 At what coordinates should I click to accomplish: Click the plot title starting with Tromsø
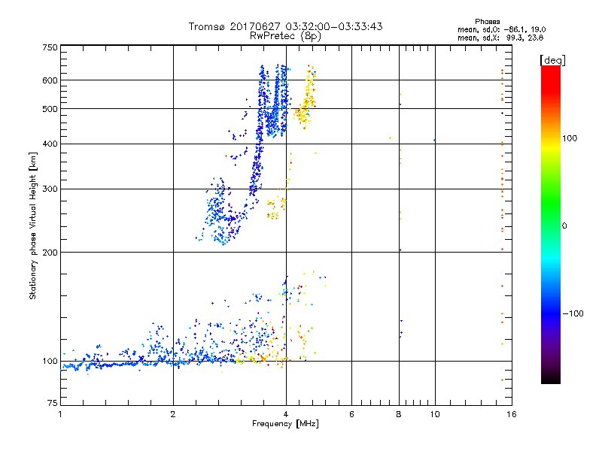click(x=285, y=26)
